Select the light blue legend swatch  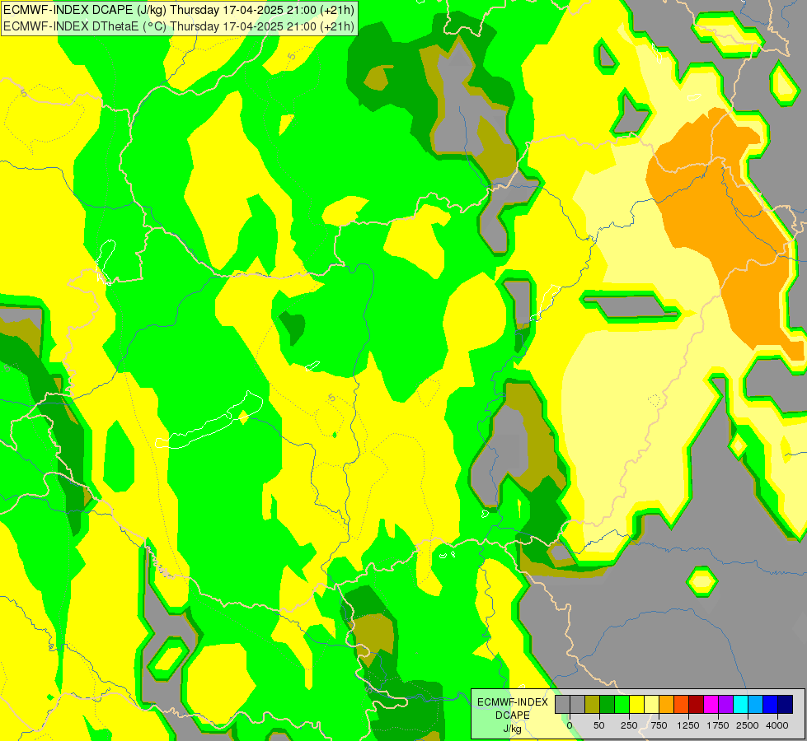click(756, 704)
